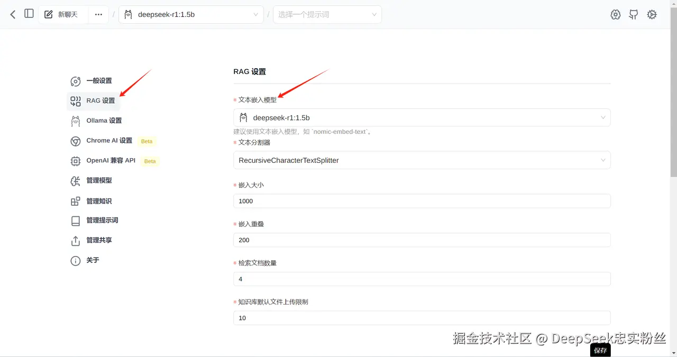677x357 pixels.
Task: Click the 保存 save button
Action: pyautogui.click(x=600, y=350)
